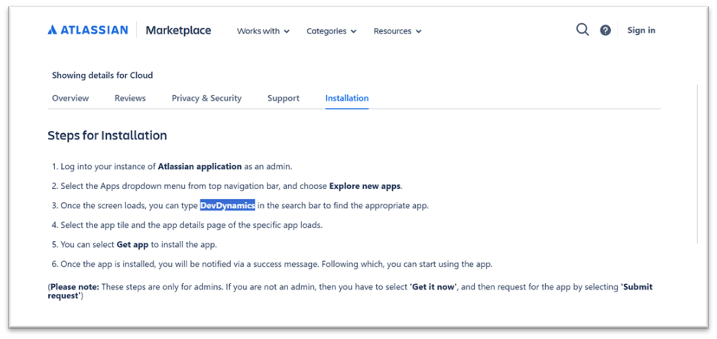
Task: Click the bold Atlassian application text
Action: 200,167
